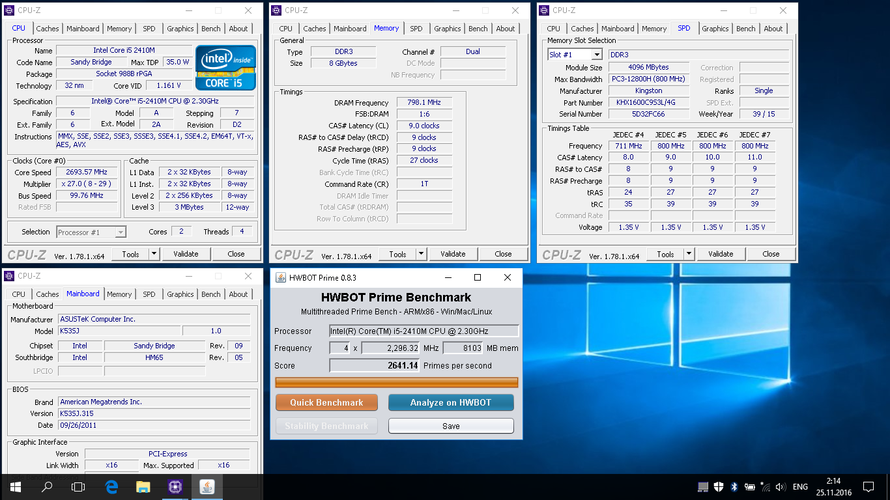Click Max Bandwidth PC3-12800H (800 MHz)
The width and height of the screenshot is (890, 500).
648,79
